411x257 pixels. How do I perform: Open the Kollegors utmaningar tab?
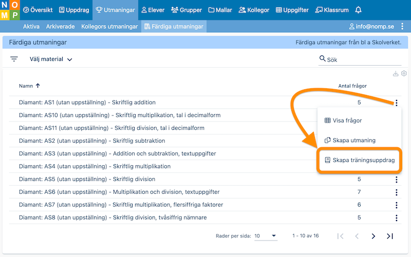pyautogui.click(x=109, y=26)
